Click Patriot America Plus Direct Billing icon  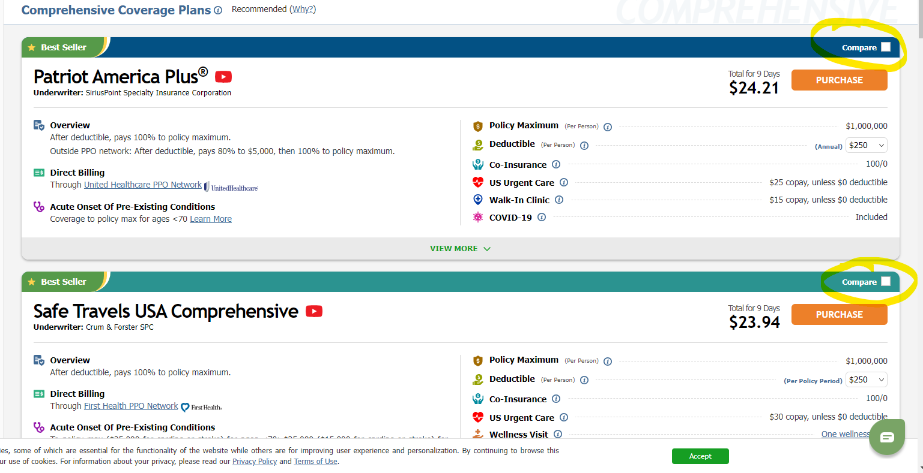coord(39,173)
